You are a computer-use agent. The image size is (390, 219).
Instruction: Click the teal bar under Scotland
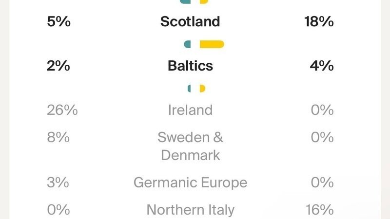[187, 44]
